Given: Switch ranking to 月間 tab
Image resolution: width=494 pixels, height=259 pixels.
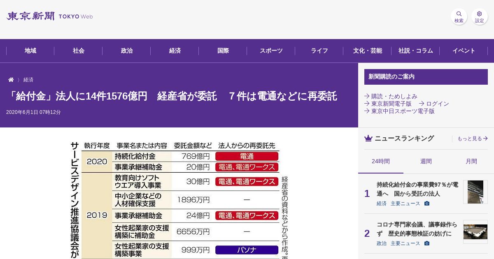Looking at the screenshot, I should 471,161.
